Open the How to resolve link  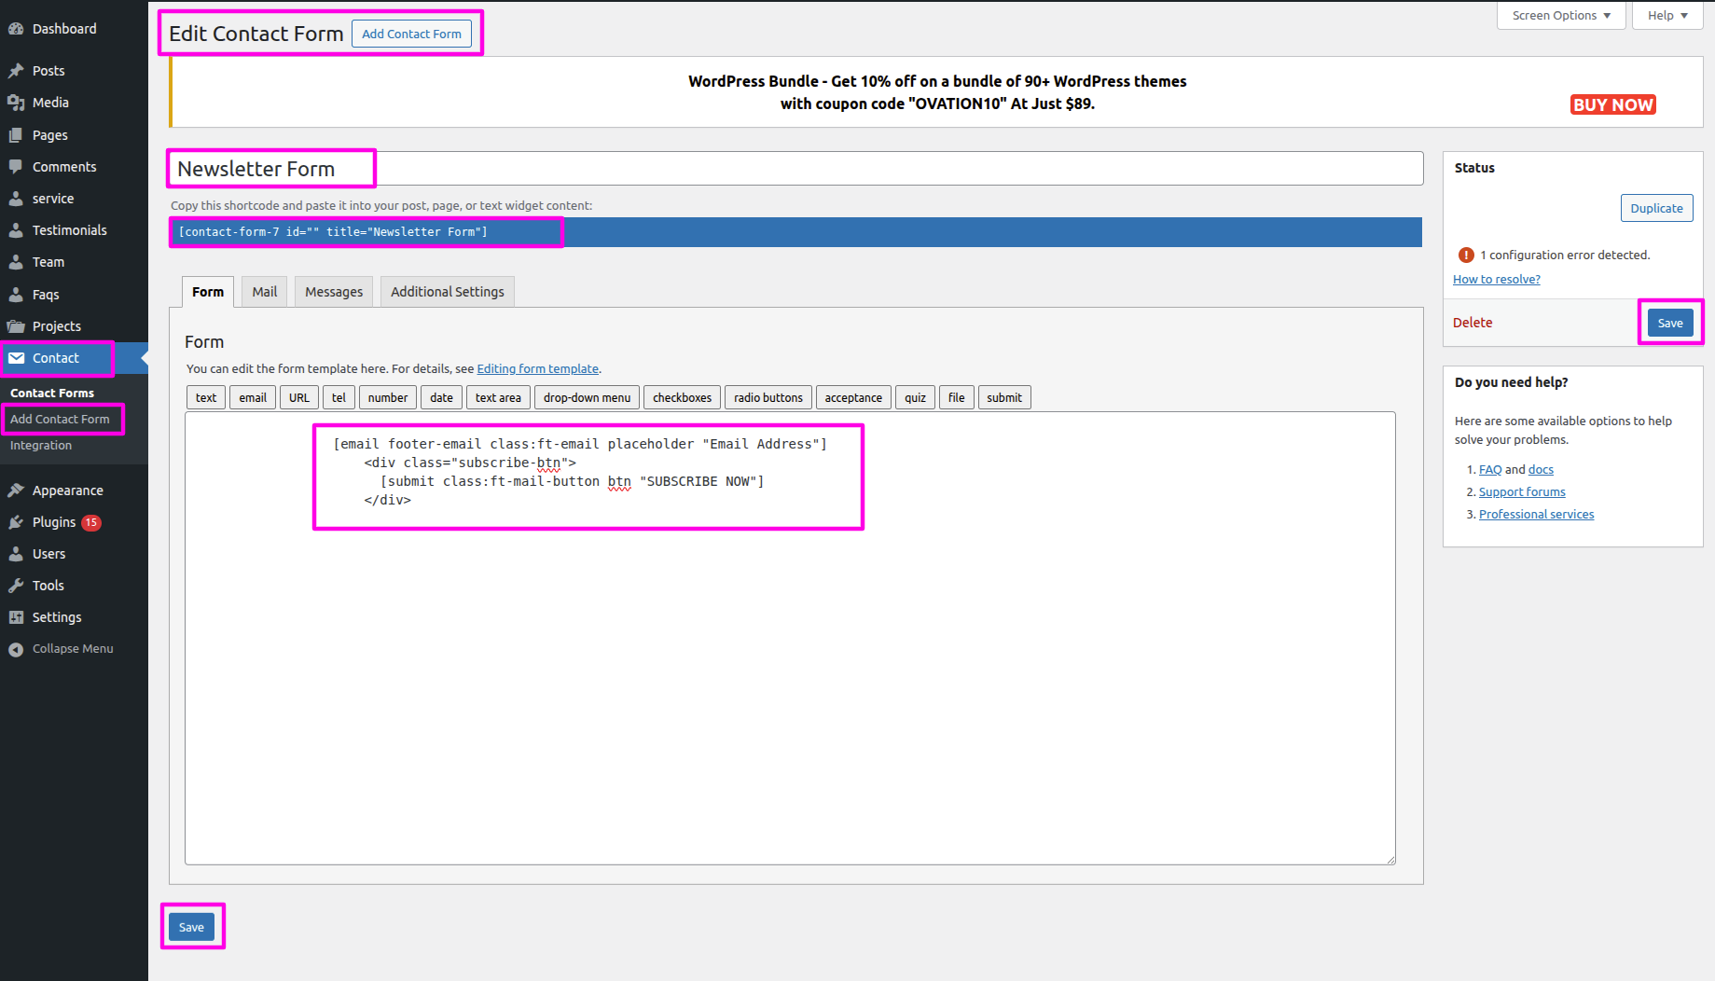[x=1496, y=279]
